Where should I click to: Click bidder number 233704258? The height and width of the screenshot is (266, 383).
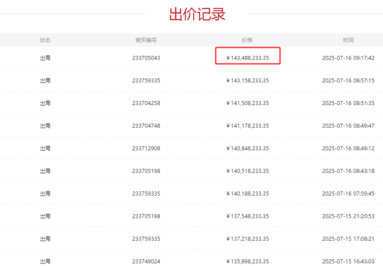point(146,103)
